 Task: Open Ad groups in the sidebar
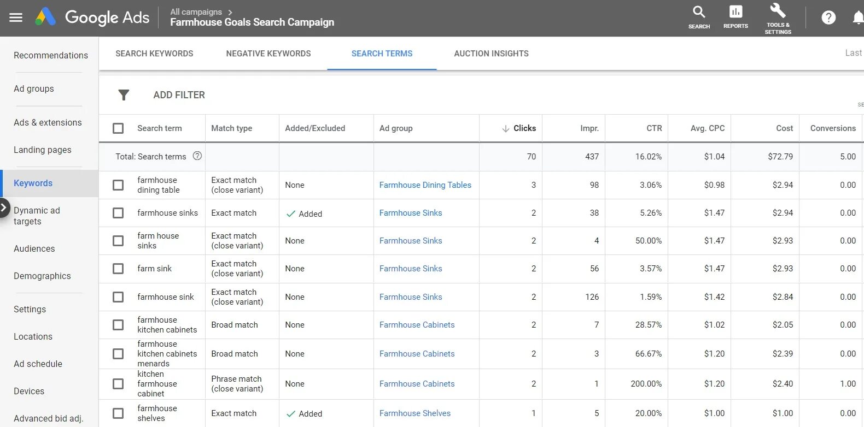[34, 88]
